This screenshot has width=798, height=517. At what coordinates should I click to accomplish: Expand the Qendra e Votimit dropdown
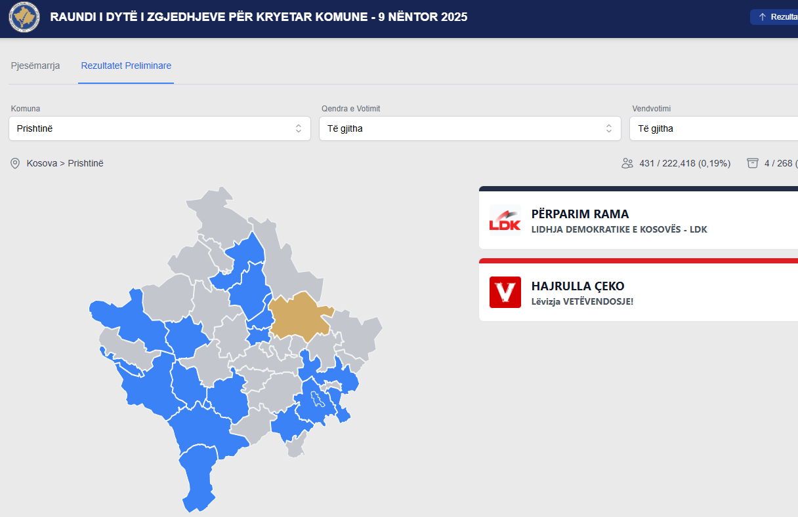point(470,128)
